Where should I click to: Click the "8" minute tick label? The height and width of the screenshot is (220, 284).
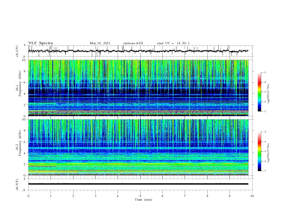(207, 196)
